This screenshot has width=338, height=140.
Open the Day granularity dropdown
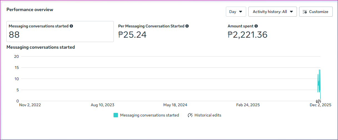(236, 12)
